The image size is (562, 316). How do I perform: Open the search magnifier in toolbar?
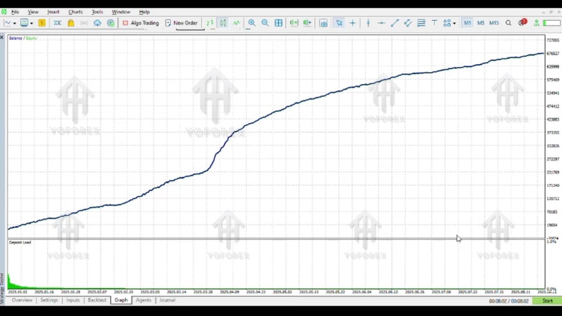508,23
